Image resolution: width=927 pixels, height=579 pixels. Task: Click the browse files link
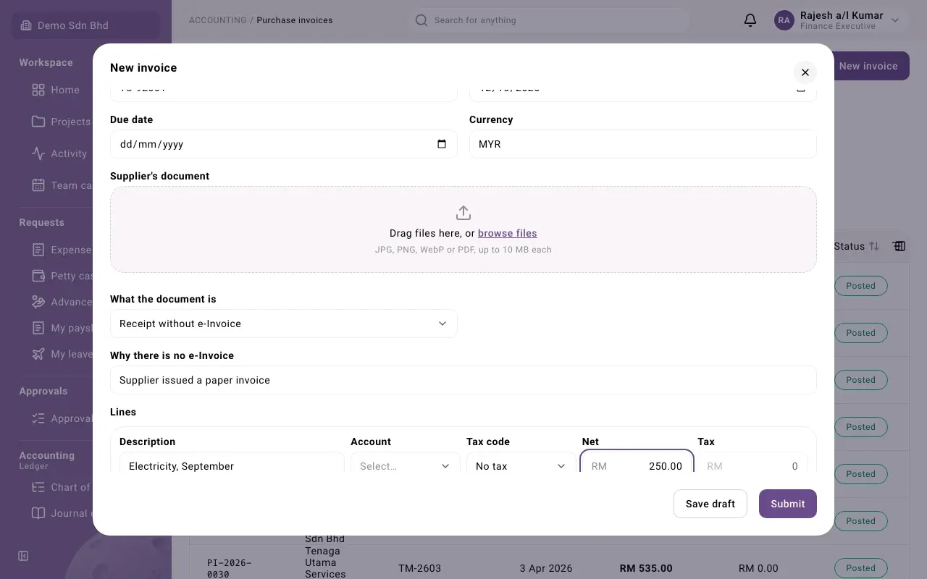point(508,233)
